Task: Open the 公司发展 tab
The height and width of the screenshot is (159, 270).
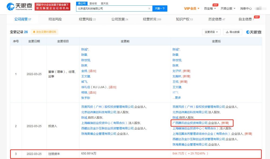Action: click(120, 19)
